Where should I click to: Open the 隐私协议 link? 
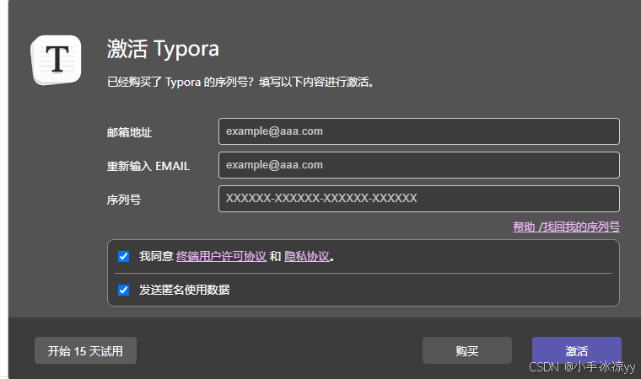click(307, 257)
